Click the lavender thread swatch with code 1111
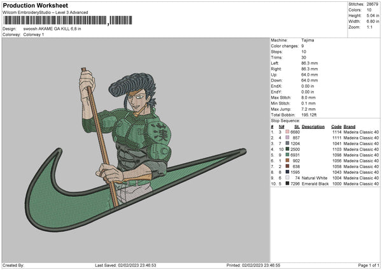The width and height of the screenshot is (382, 270). (x=287, y=138)
